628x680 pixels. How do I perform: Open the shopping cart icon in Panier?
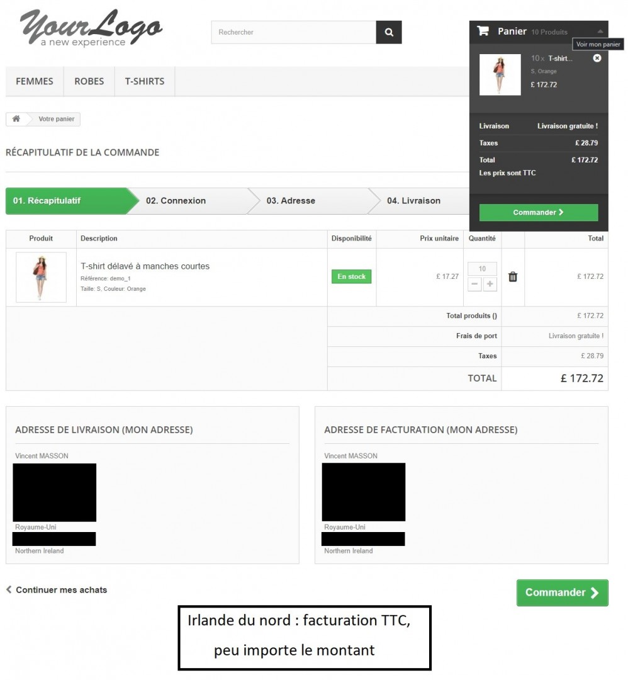point(483,31)
